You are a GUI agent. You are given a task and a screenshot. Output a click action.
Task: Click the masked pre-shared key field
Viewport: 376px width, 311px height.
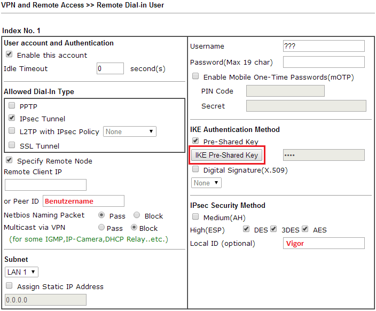[324, 155]
